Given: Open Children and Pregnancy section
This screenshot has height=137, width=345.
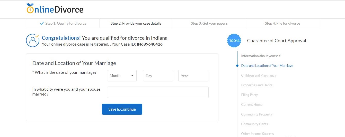Looking at the screenshot, I should coord(259,75).
